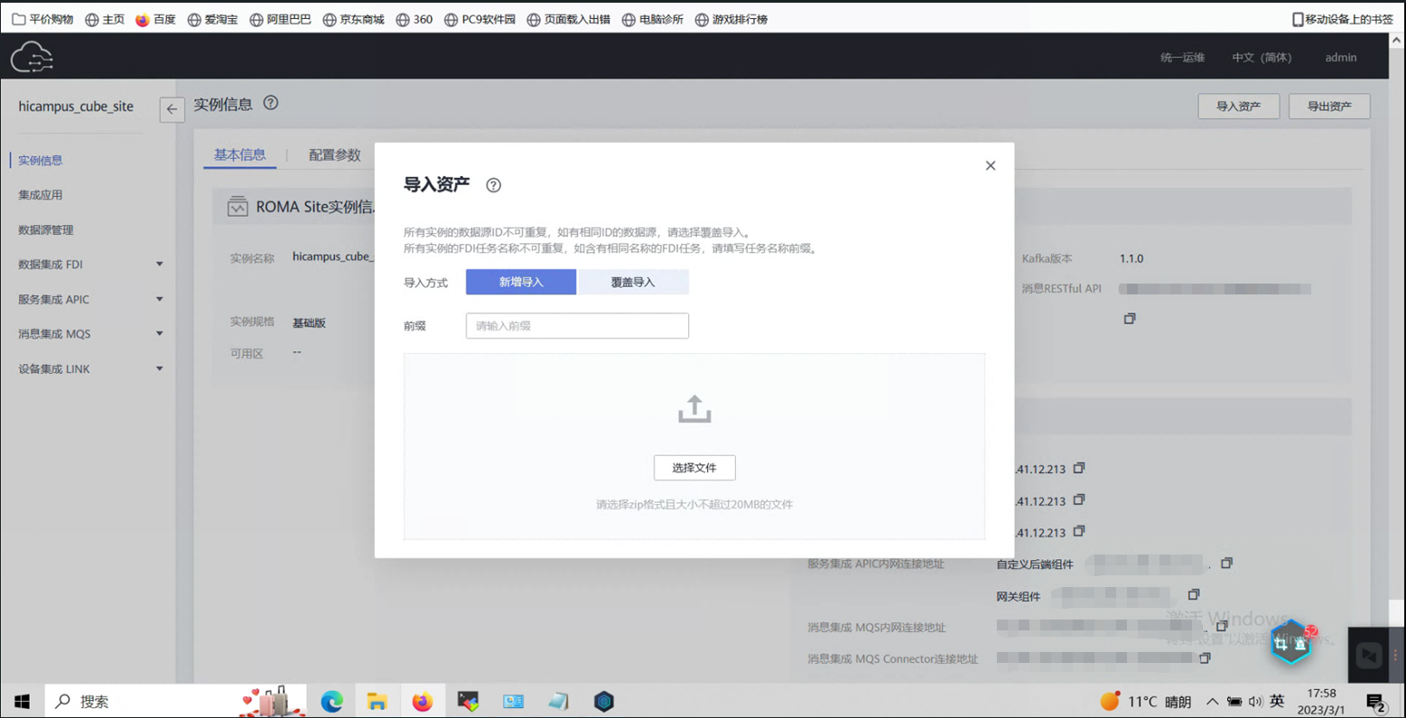
Task: Open File Explorer from the taskbar
Action: pyautogui.click(x=377, y=702)
